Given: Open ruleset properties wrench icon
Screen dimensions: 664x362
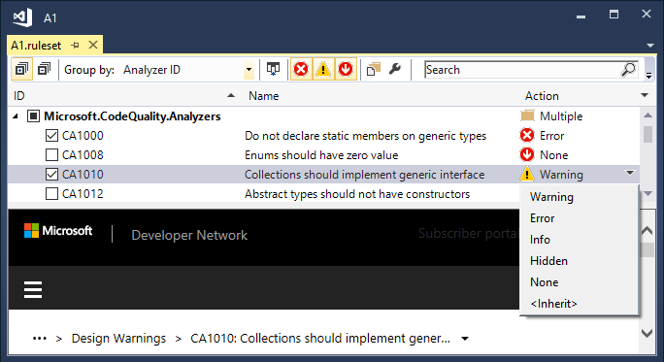Looking at the screenshot, I should [x=395, y=69].
